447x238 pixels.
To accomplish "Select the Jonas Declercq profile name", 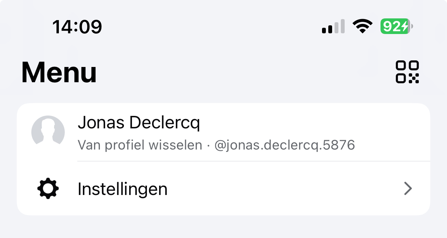I will tap(139, 122).
